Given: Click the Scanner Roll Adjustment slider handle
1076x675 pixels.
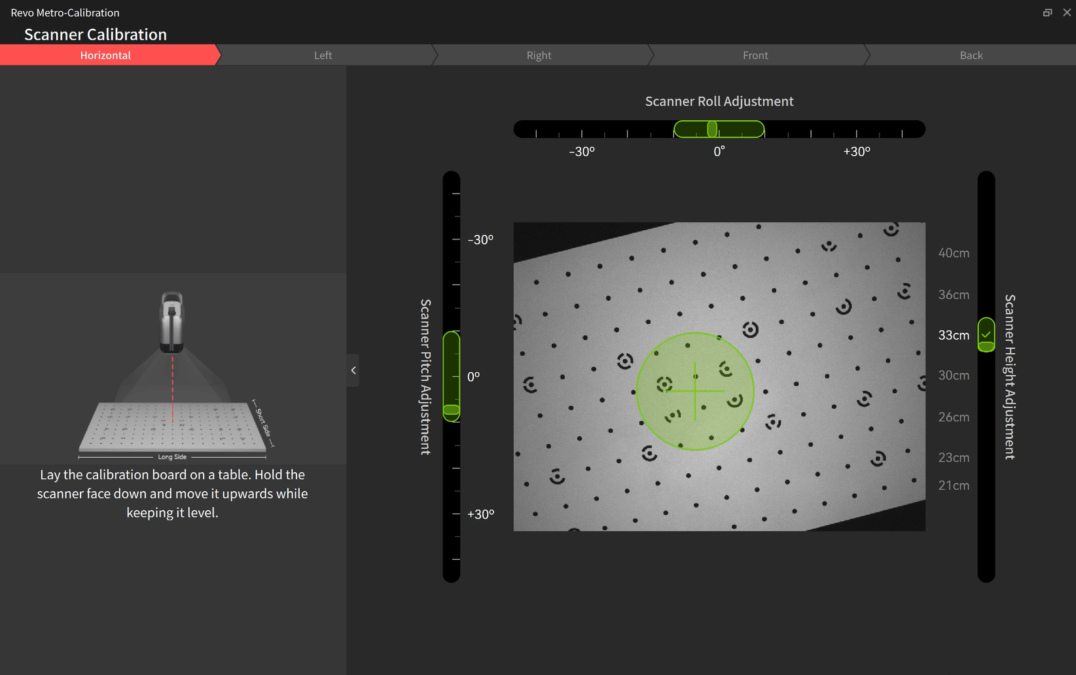Looking at the screenshot, I should [x=712, y=130].
